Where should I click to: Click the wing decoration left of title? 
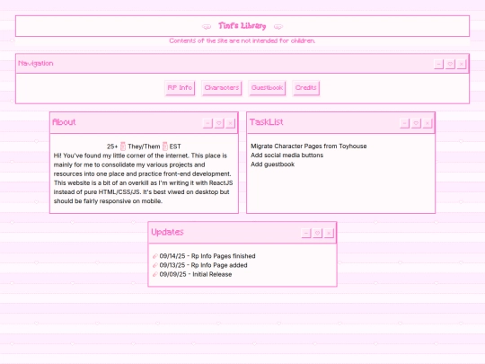click(207, 27)
